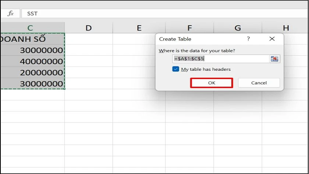Click the fx insert function icon
Viewport: 309px width, 174px height.
10,14
